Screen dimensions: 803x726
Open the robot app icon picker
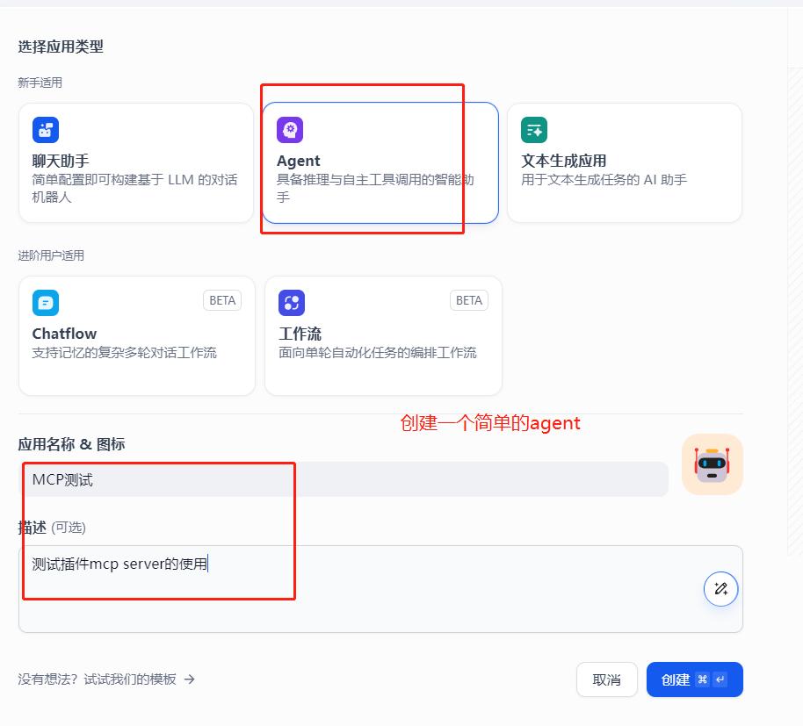(x=712, y=464)
